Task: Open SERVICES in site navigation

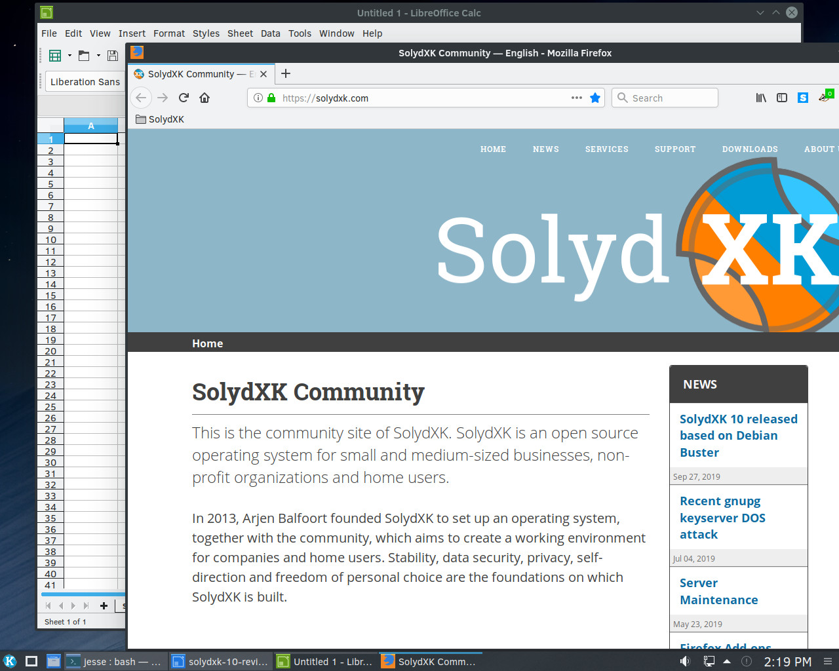Action: (607, 149)
